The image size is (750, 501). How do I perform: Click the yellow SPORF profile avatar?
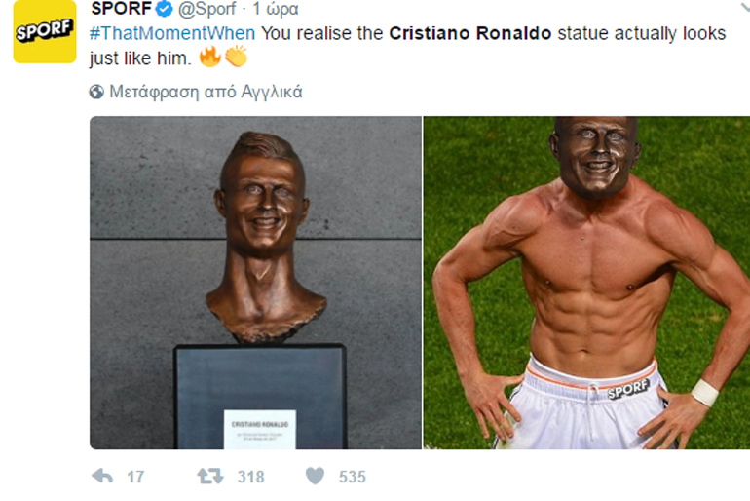pos(44,32)
